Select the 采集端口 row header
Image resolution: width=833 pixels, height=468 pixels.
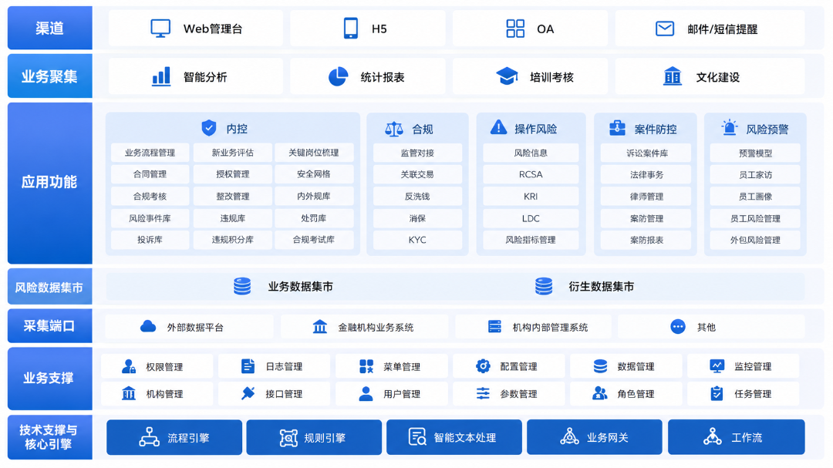click(x=50, y=325)
